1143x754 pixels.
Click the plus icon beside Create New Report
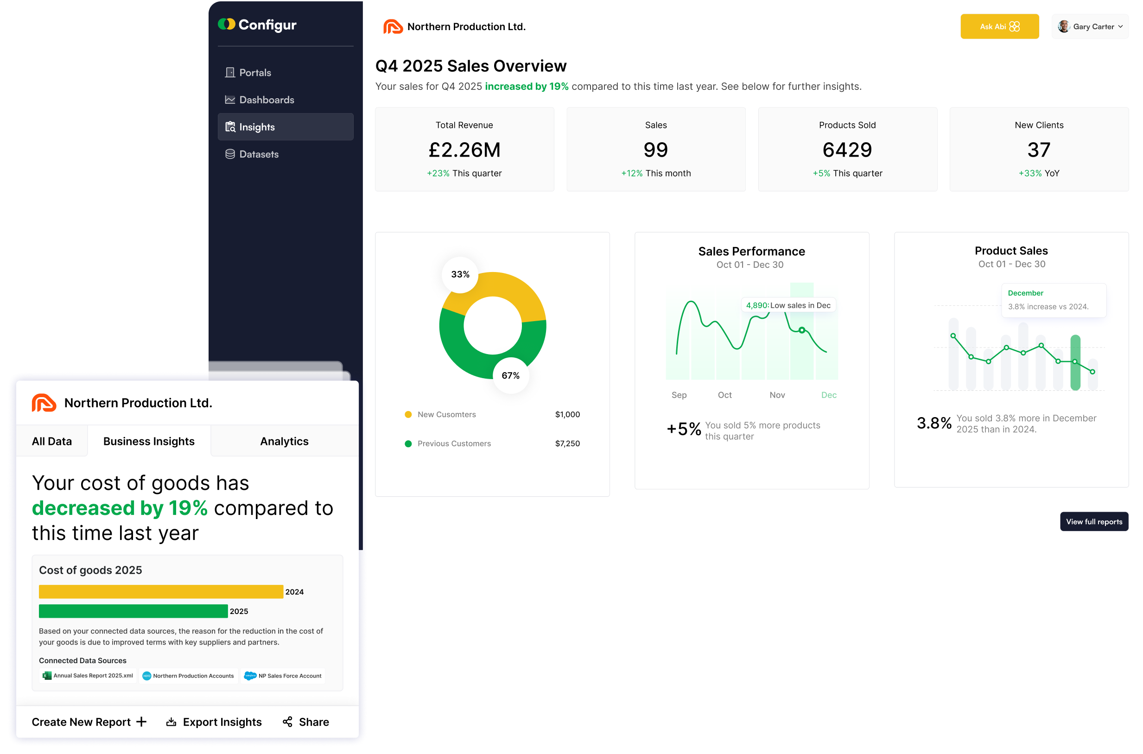click(141, 722)
